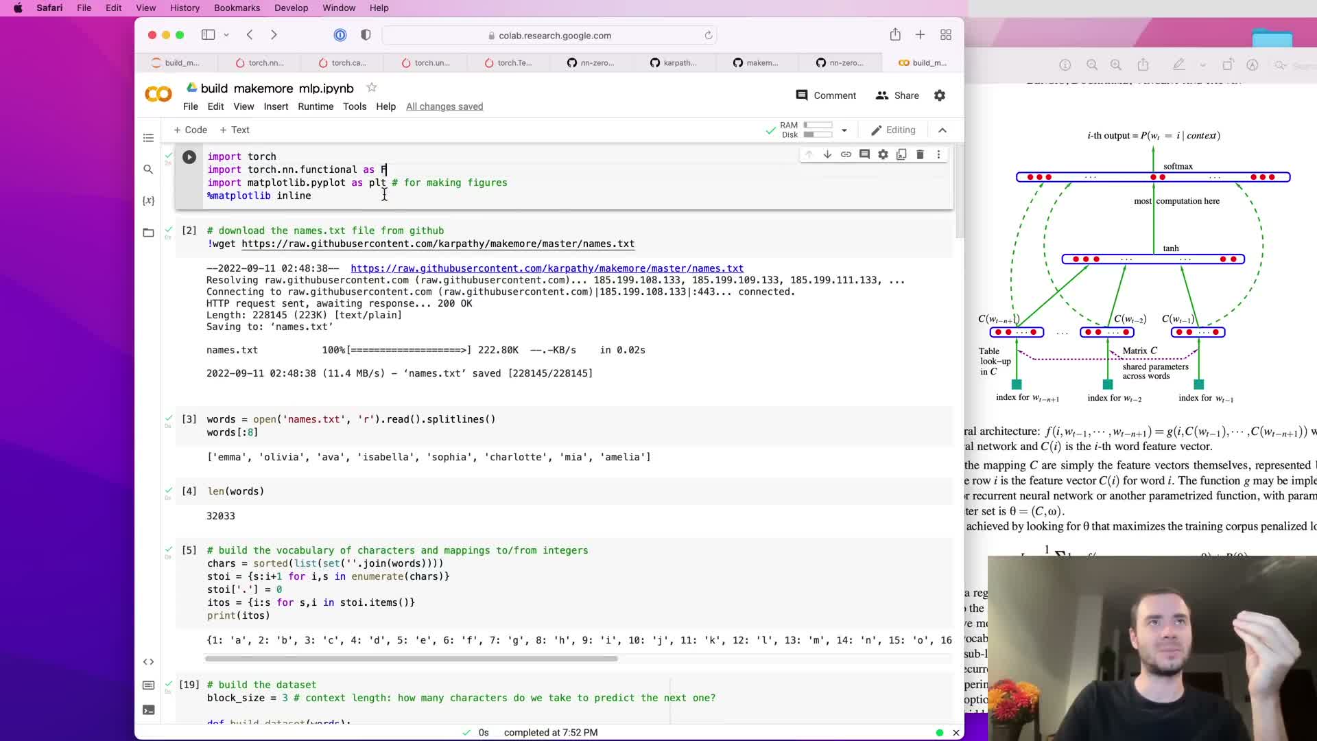This screenshot has width=1317, height=741.
Task: Open the terminal panel icon
Action: 148,710
